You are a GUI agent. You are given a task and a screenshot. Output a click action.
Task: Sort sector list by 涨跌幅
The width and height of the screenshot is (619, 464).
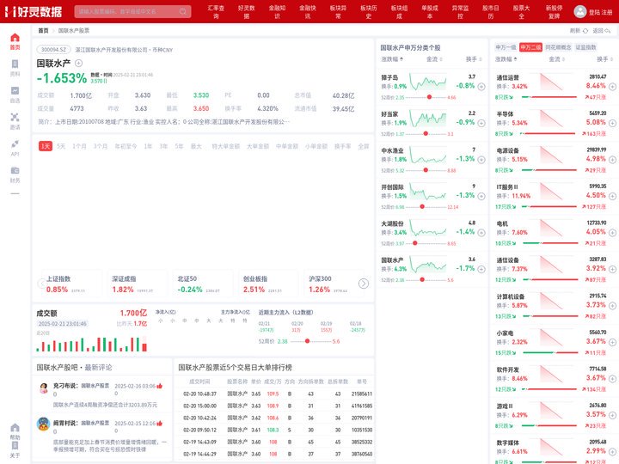pos(506,59)
